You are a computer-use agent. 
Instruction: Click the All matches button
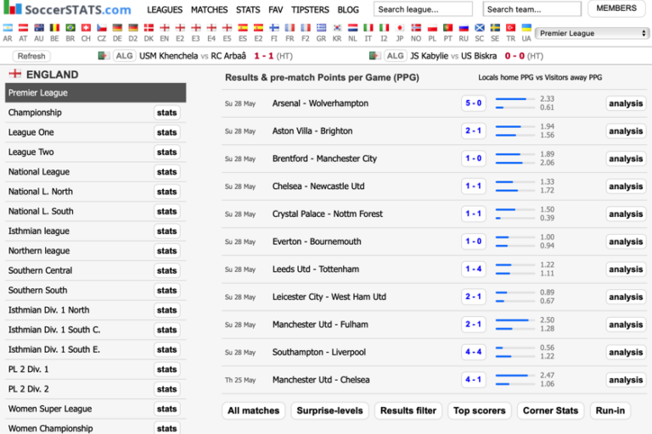[254, 411]
